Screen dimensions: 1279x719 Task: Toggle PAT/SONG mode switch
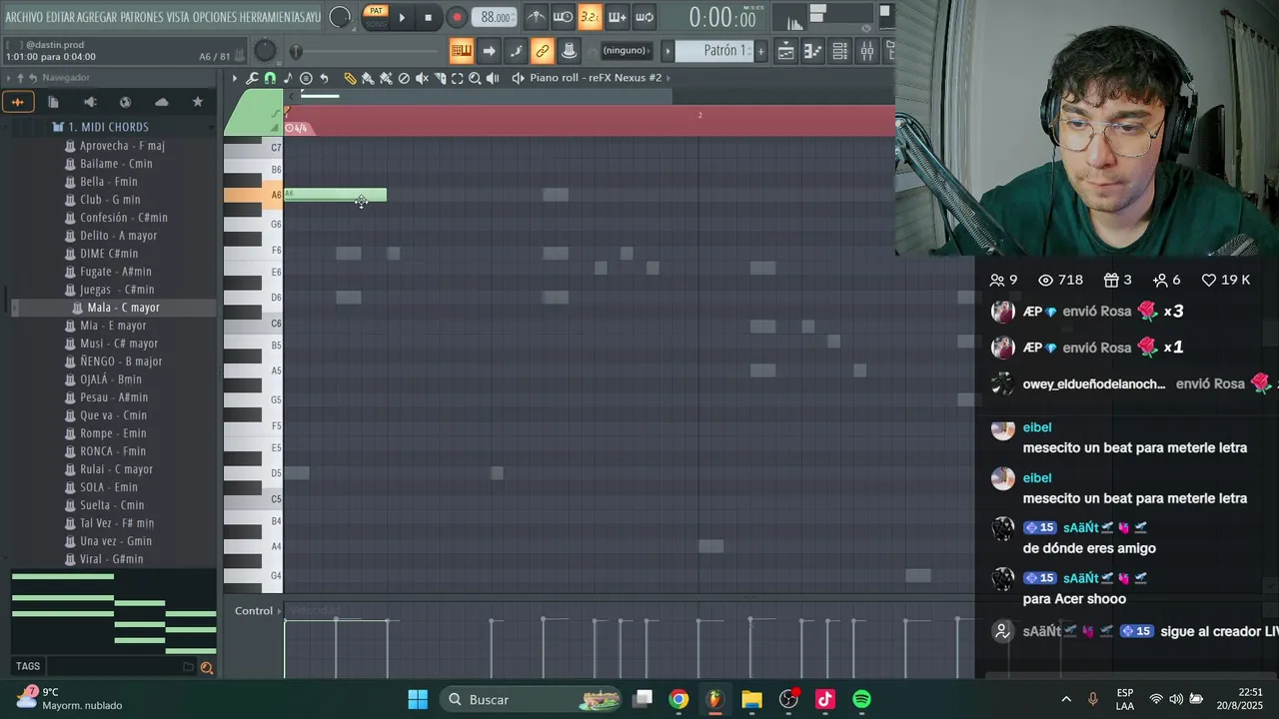pyautogui.click(x=376, y=17)
